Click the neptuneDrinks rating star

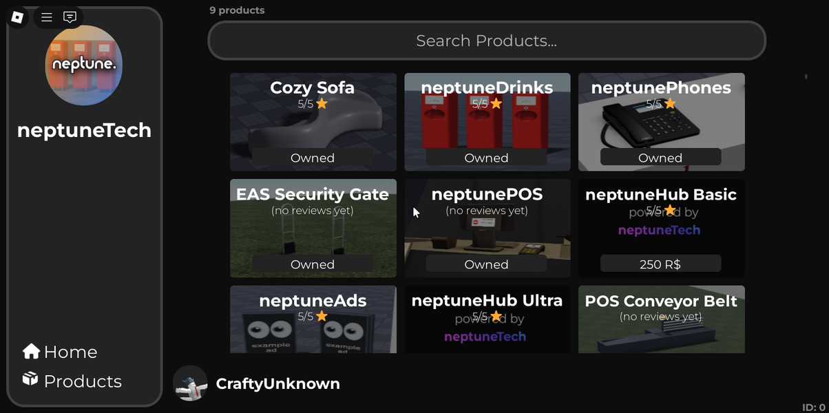pyautogui.click(x=496, y=104)
